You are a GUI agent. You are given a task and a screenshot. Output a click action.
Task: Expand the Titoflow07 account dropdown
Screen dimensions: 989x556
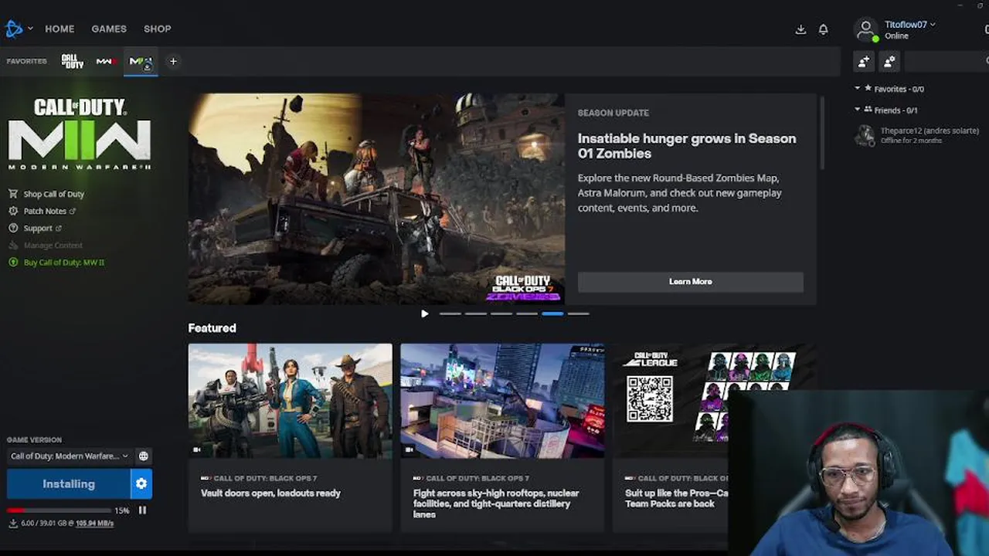point(910,25)
